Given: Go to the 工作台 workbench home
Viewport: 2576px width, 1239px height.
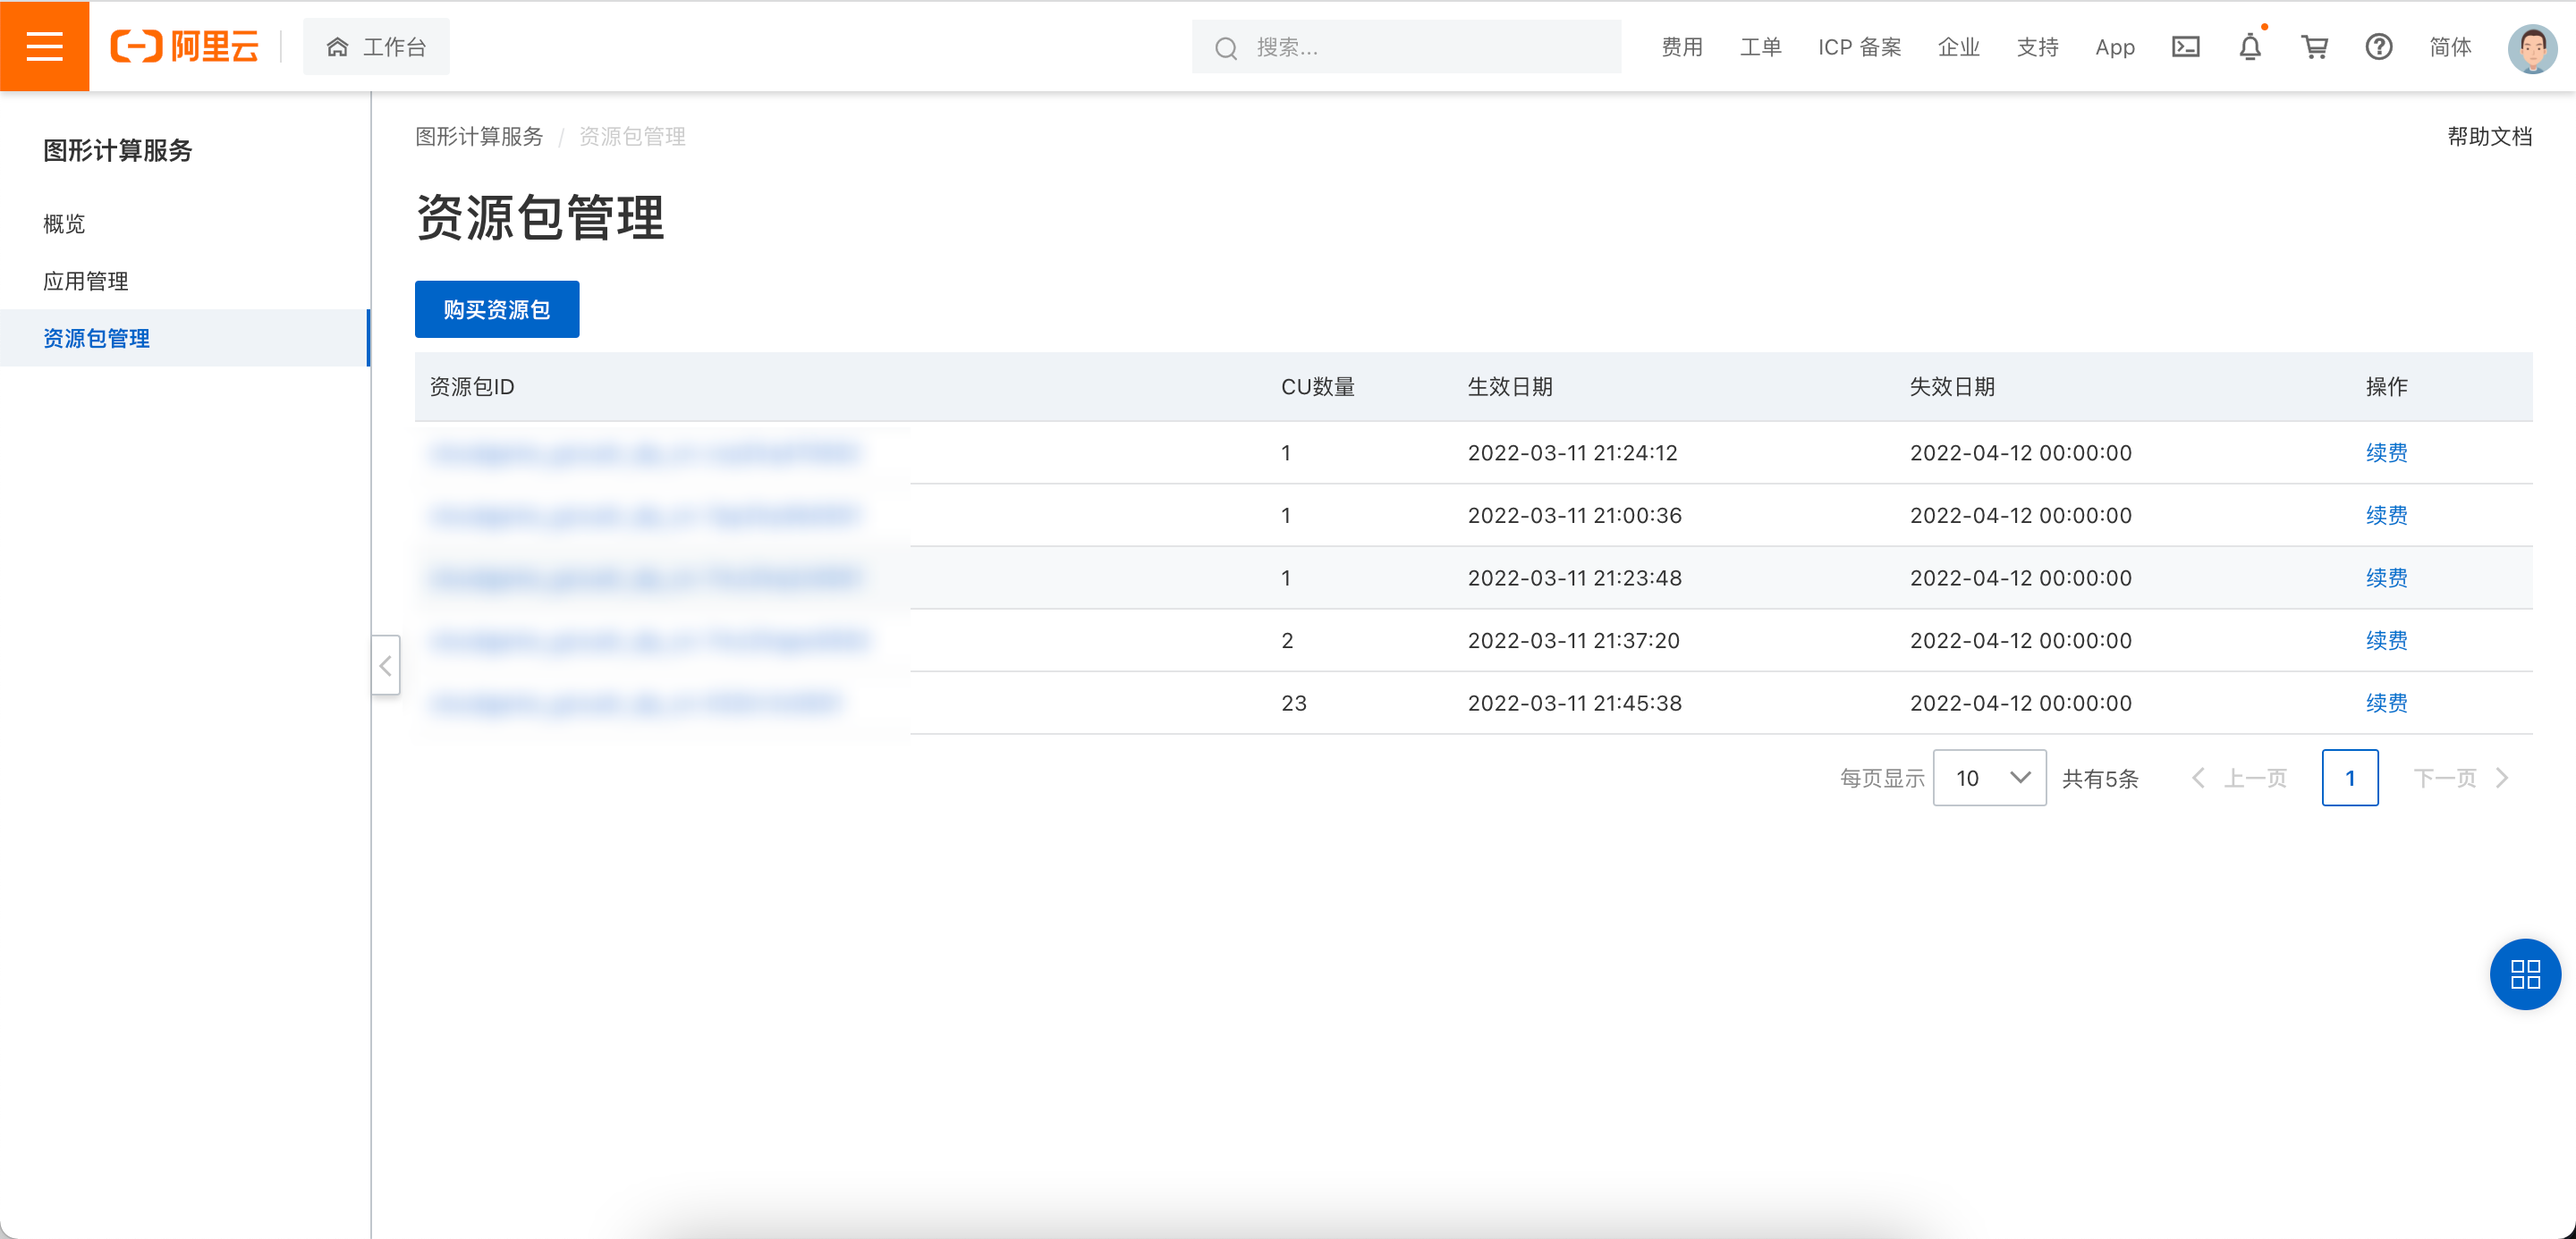Looking at the screenshot, I should pos(376,47).
